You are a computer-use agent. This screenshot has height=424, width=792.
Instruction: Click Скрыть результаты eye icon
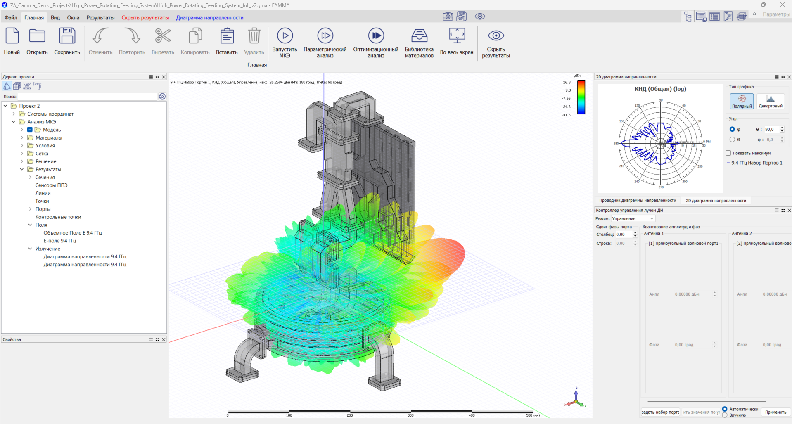pos(496,36)
